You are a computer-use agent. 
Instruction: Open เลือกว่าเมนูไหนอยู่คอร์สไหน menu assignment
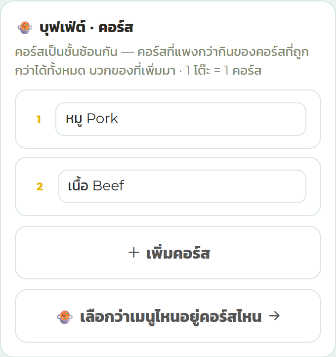coord(168,316)
